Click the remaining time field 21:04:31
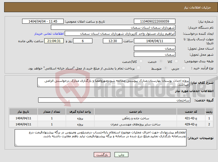 pyautogui.click(x=54, y=41)
